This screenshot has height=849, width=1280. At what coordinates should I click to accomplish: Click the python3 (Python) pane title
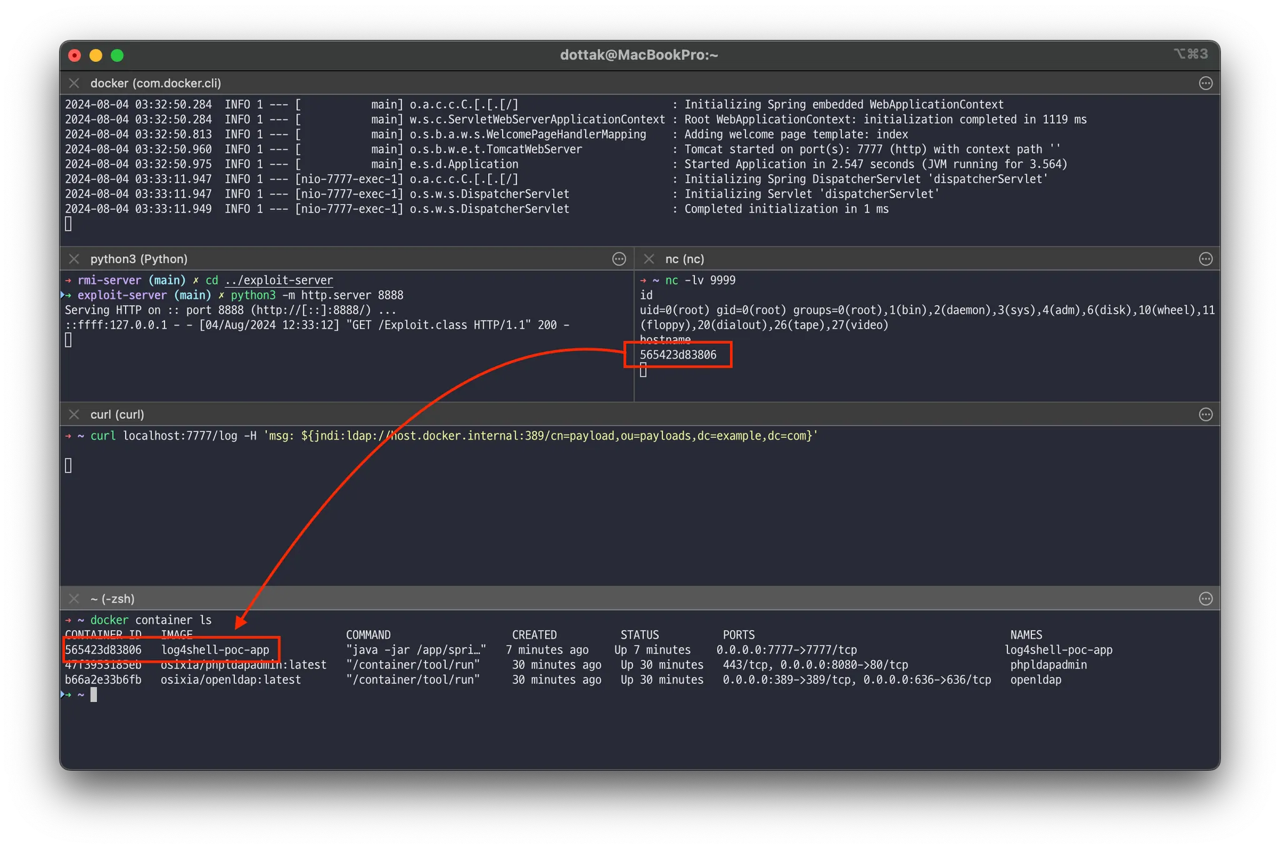point(139,259)
